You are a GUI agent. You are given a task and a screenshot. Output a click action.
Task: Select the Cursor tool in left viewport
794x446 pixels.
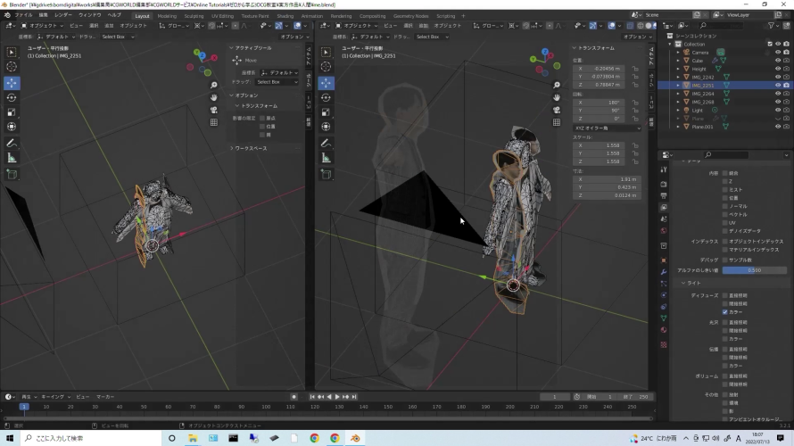pos(12,67)
